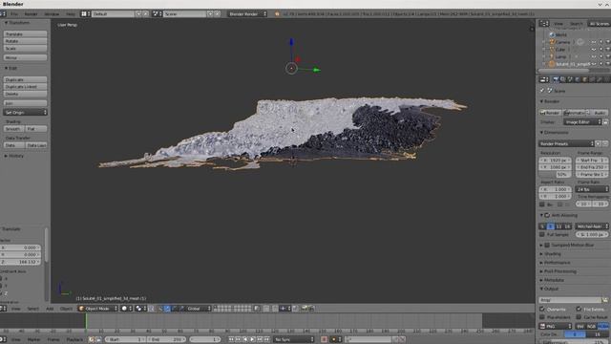Open the Select menu in 3D viewport header

pyautogui.click(x=32, y=309)
